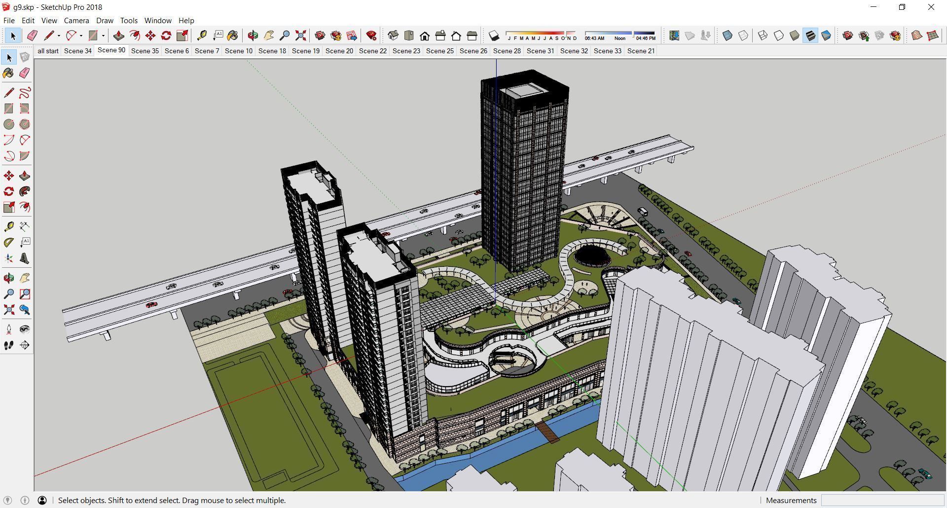
Task: Switch to the Scene 34 tab
Action: (78, 51)
